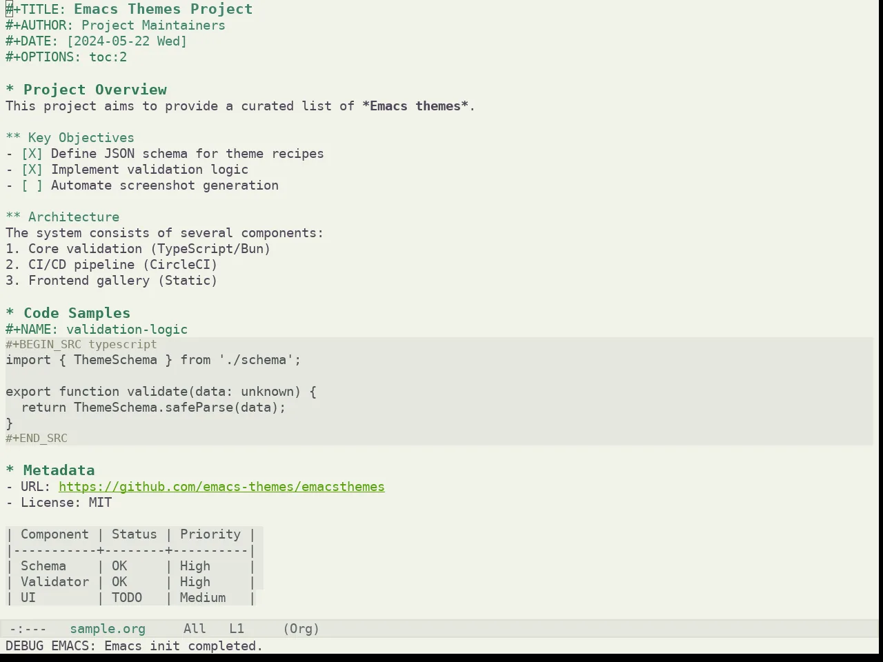
Task: Click the UI table cell
Action: (x=28, y=598)
